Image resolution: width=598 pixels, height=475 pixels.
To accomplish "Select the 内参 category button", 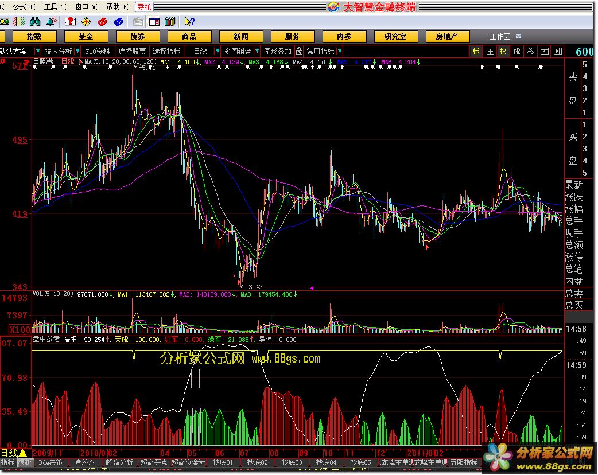I will [x=344, y=37].
